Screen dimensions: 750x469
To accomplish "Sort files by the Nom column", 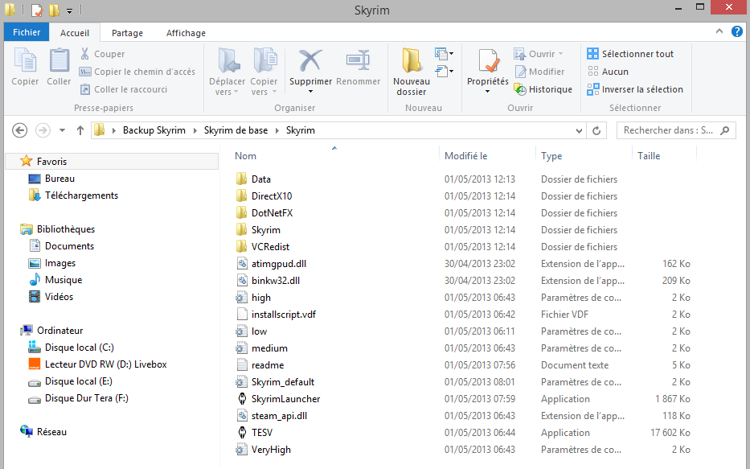I will click(x=245, y=155).
